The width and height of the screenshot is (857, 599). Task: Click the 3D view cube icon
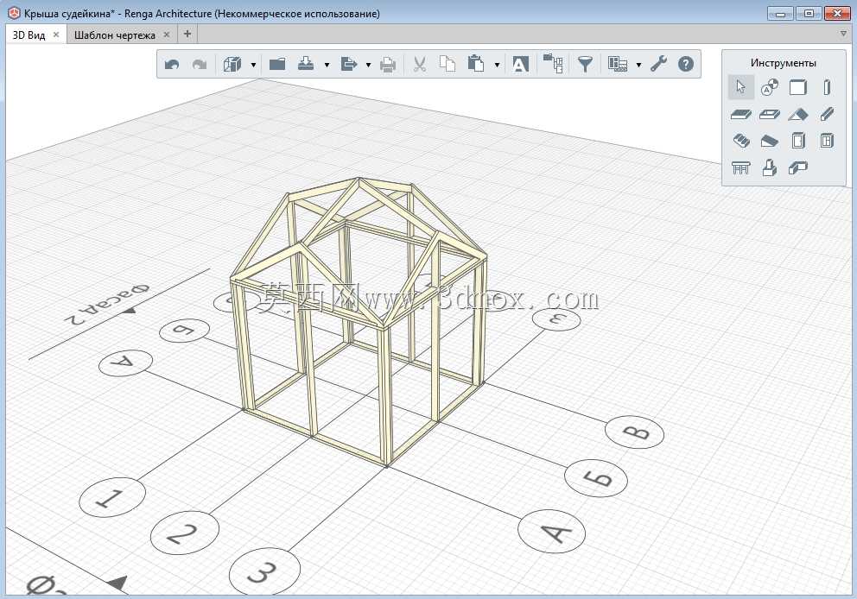click(x=232, y=65)
